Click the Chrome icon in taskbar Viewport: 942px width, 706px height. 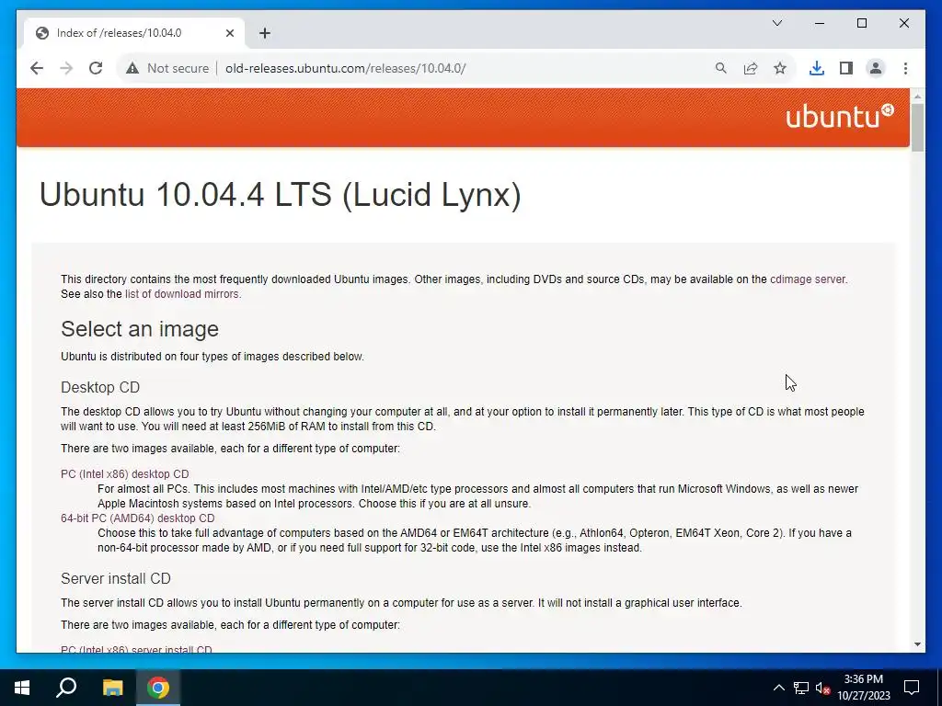[158, 688]
